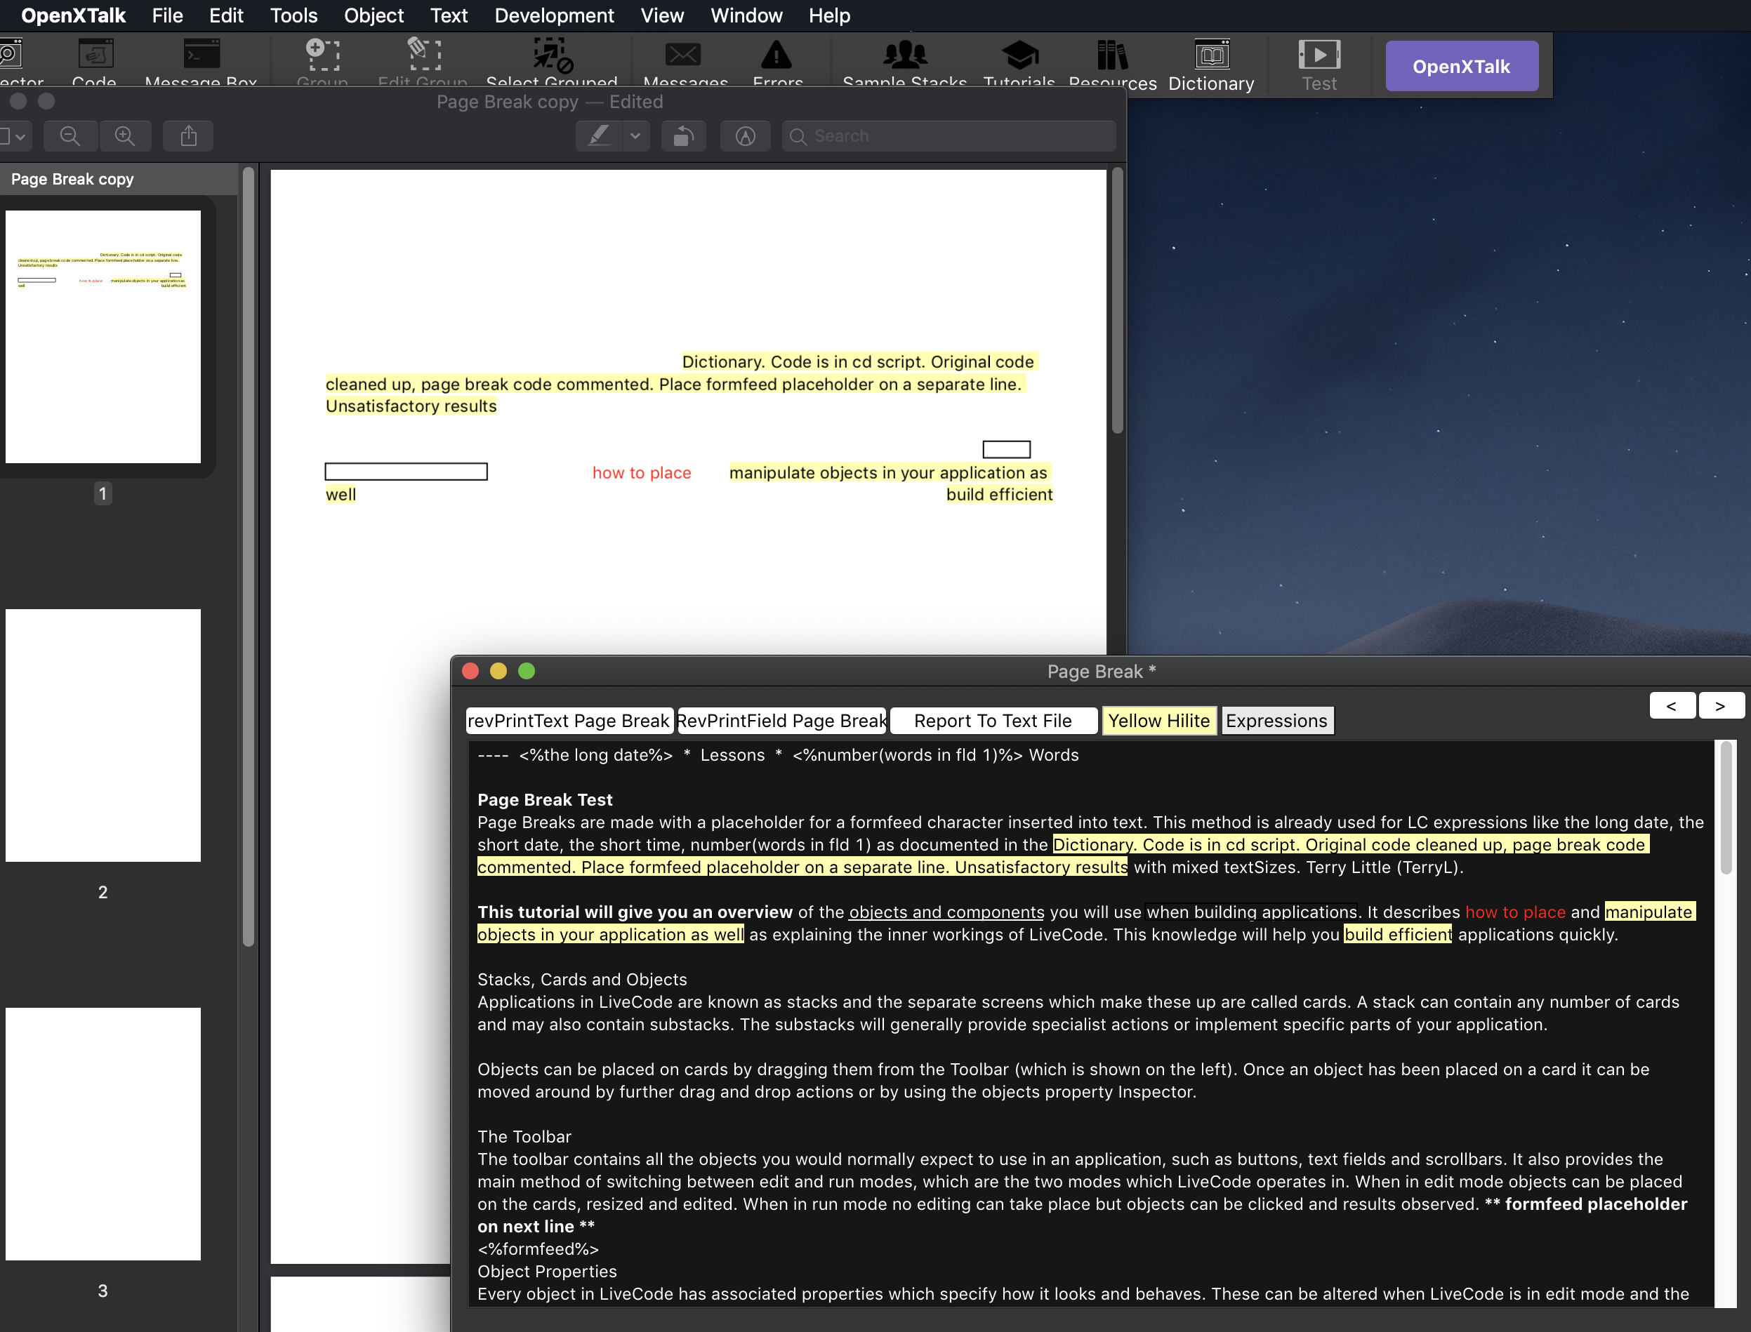Screen dimensions: 1751x1332
Task: Go to previous card with < button
Action: 1672,705
